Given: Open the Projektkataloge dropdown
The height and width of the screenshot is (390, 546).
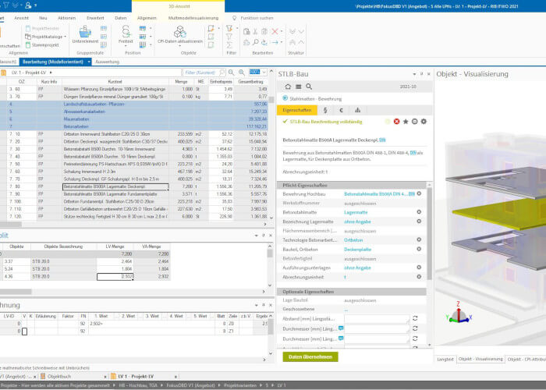Looking at the screenshot, I should pos(45,37).
